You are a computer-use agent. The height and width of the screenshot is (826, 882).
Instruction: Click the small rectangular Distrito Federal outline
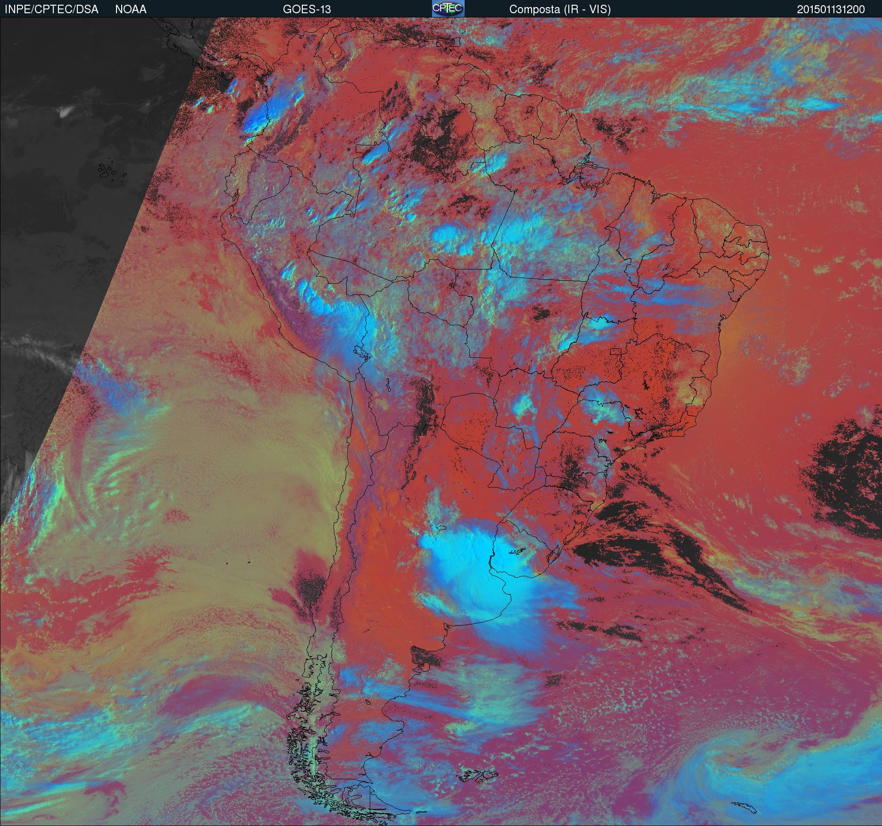click(x=616, y=351)
